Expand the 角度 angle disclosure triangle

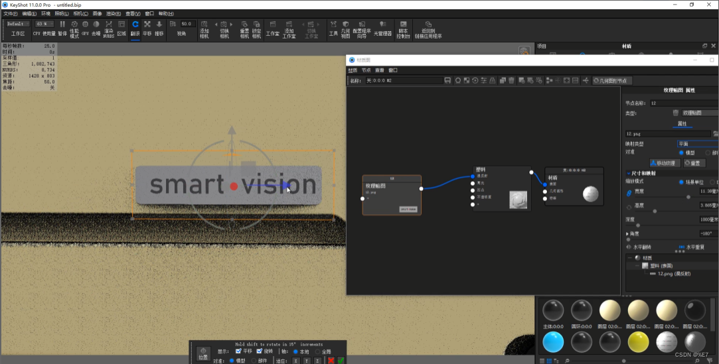(x=628, y=233)
